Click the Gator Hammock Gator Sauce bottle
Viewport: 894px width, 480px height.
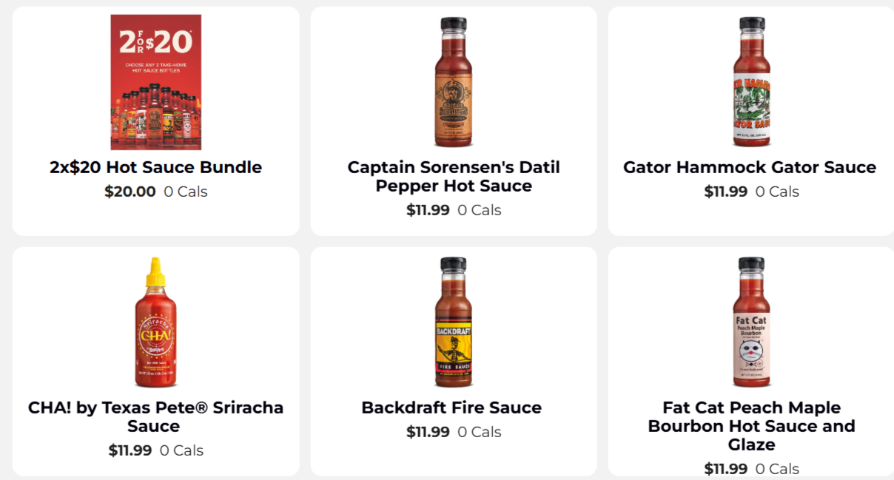(751, 82)
